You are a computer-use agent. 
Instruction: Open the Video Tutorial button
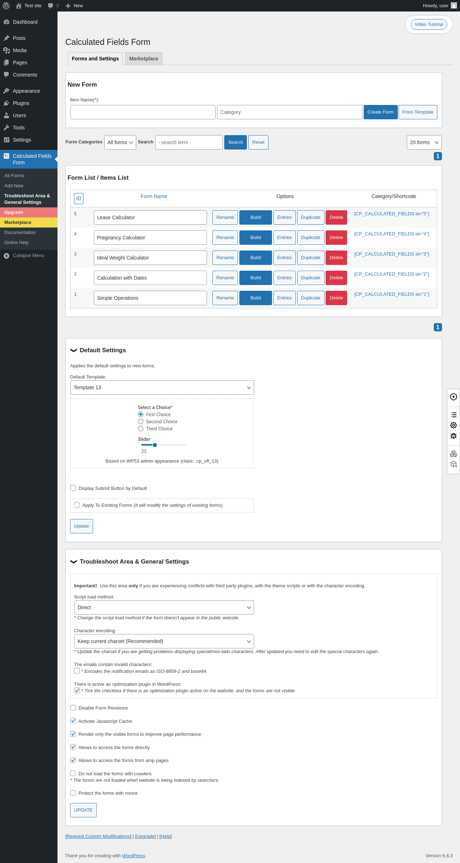tap(429, 24)
